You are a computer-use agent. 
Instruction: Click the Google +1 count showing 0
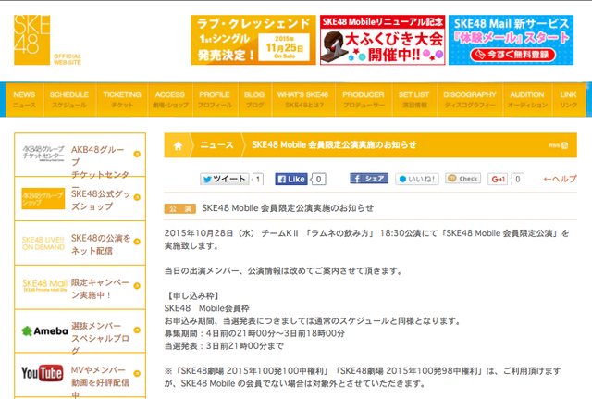coord(518,179)
